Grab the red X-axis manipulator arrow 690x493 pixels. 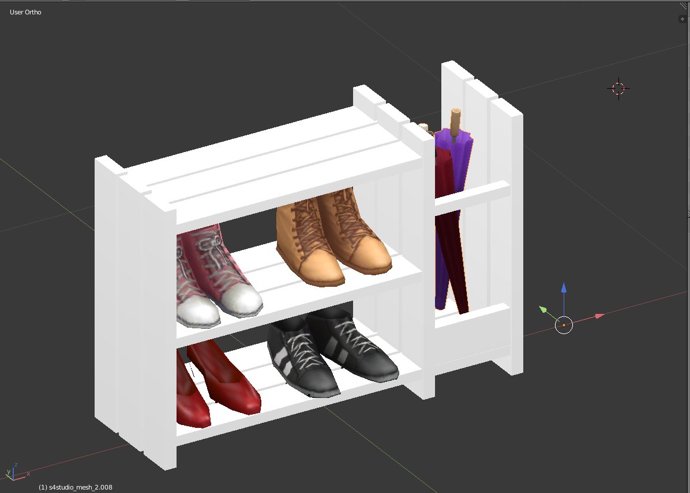(599, 316)
